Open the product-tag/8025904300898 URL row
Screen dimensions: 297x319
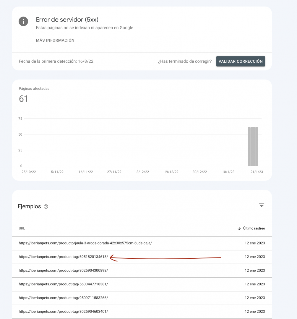tap(142, 271)
